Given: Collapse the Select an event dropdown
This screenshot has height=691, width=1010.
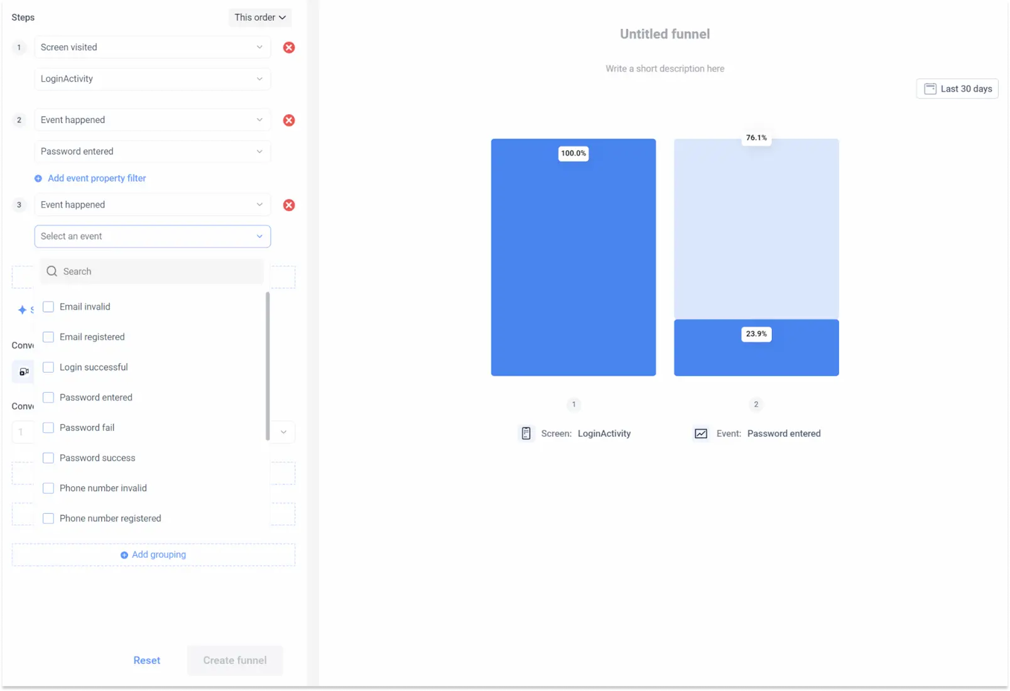Looking at the screenshot, I should tap(153, 236).
